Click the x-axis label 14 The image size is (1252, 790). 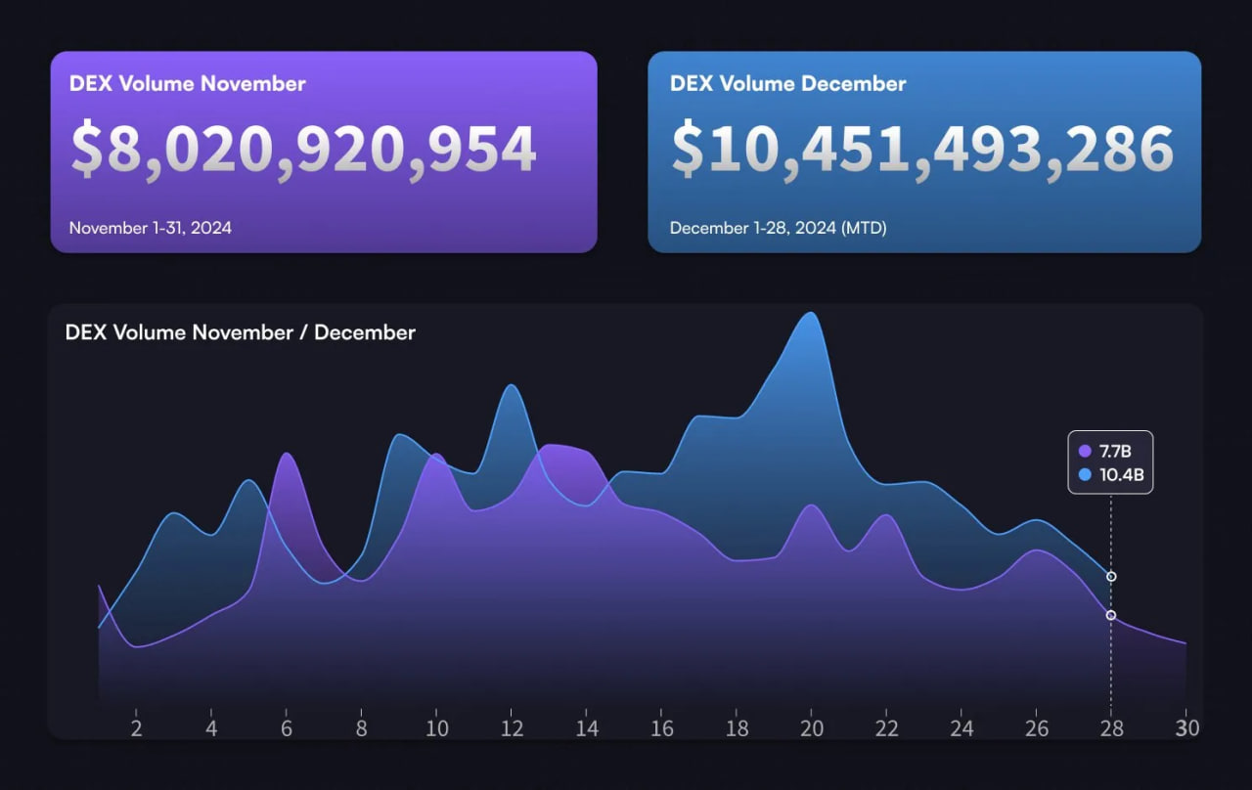pos(587,728)
